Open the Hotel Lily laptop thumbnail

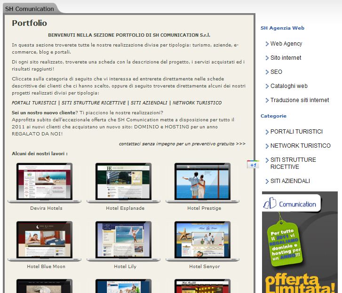click(x=125, y=241)
